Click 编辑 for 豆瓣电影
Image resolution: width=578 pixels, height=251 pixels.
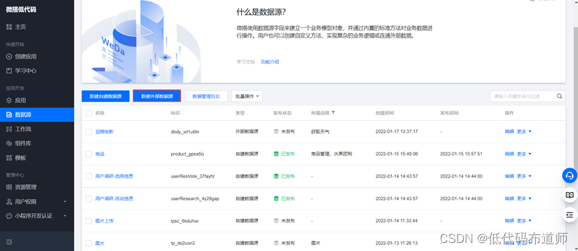pos(509,132)
